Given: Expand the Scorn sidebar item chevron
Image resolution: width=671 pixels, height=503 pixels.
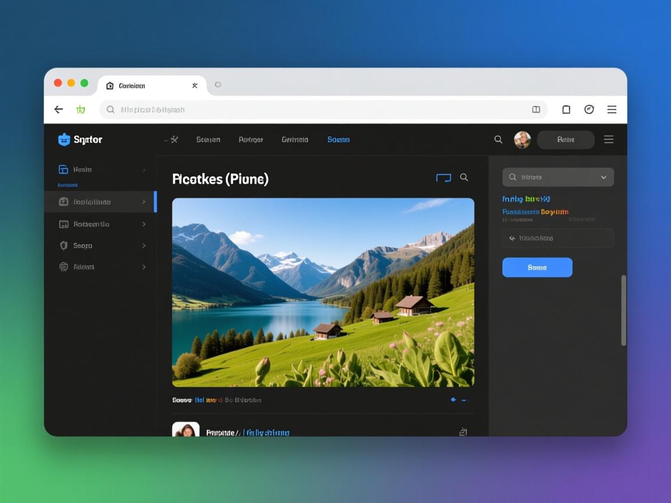Looking at the screenshot, I should (144, 246).
